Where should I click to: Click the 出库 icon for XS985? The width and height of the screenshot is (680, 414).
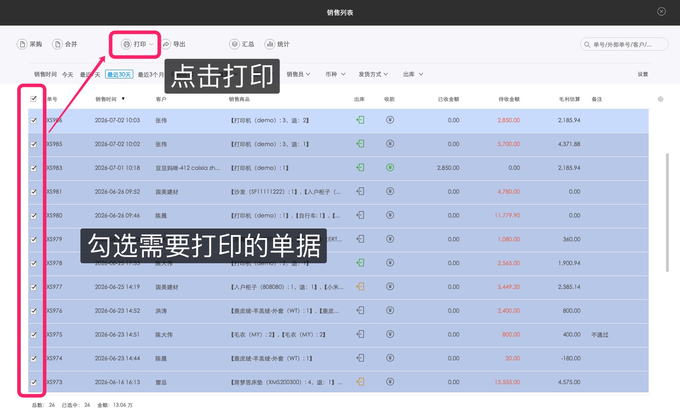[x=360, y=144]
